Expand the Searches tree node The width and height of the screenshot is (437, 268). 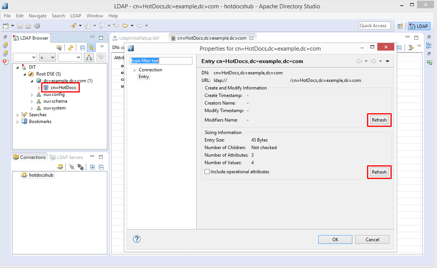click(x=17, y=115)
